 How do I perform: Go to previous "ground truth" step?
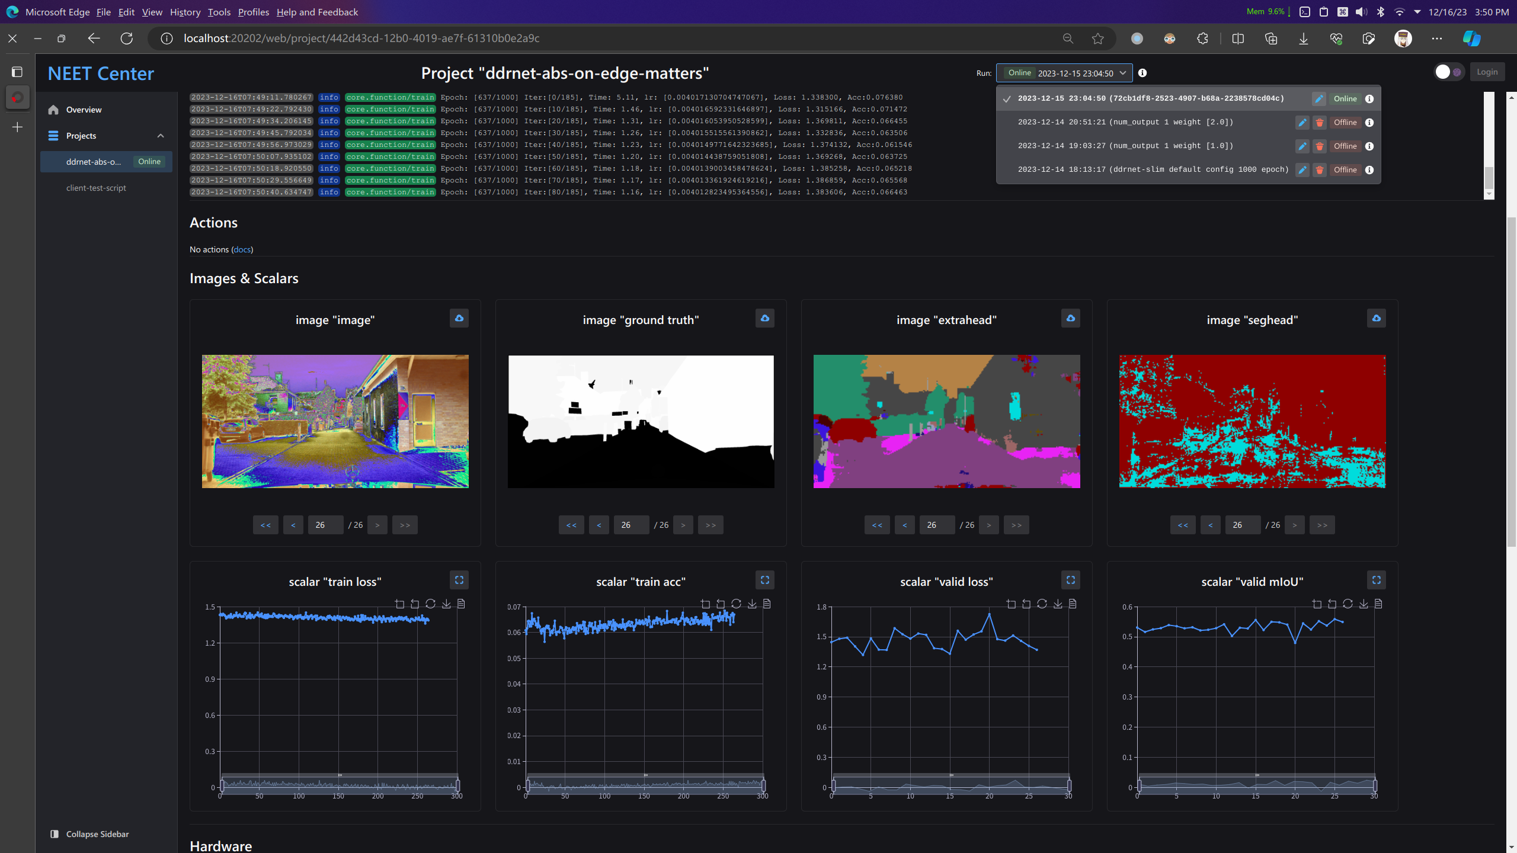599,525
